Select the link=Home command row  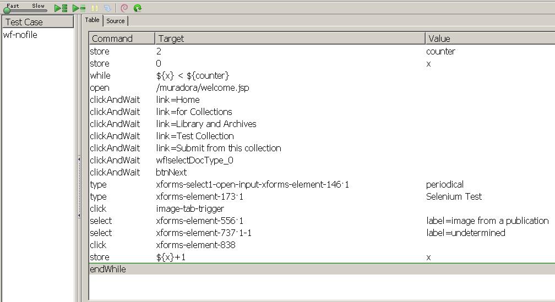point(322,100)
